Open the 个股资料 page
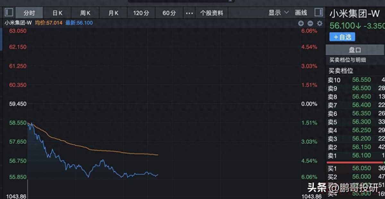 tap(211, 13)
